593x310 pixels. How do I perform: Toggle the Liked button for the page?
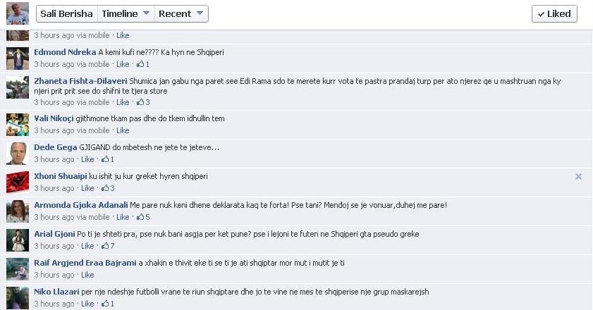[554, 14]
